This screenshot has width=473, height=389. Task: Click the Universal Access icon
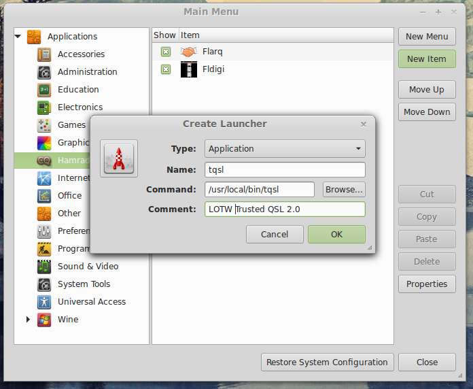[44, 302]
